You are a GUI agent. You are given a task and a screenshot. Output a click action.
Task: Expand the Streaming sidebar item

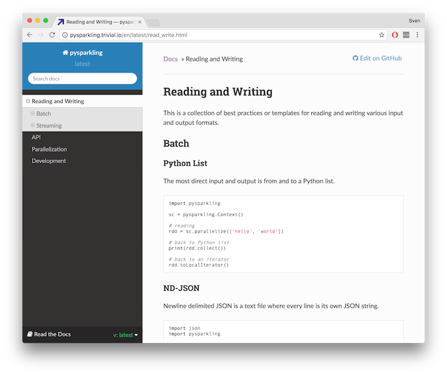[33, 125]
